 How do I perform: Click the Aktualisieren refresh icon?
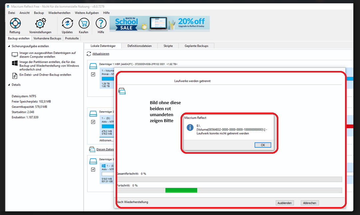coord(89,54)
